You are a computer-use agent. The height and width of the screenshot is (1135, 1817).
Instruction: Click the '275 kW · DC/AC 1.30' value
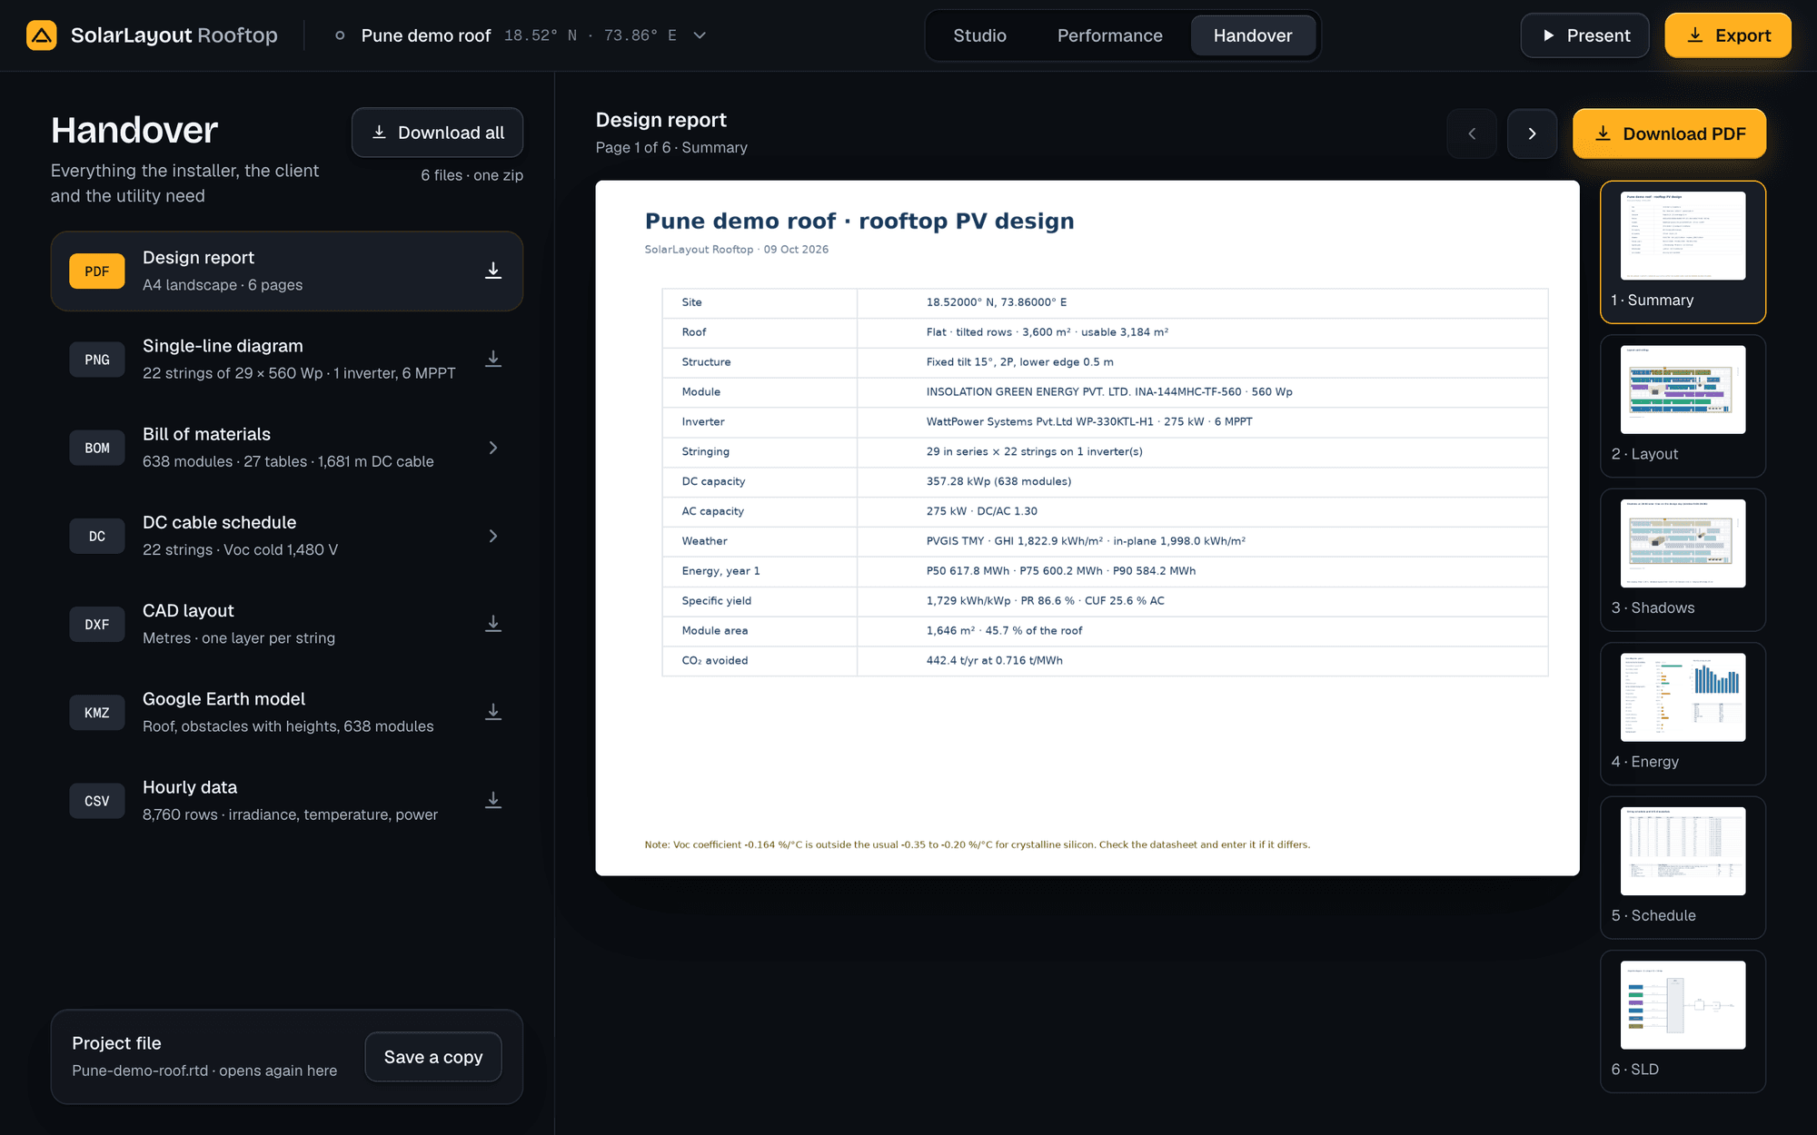click(x=981, y=511)
